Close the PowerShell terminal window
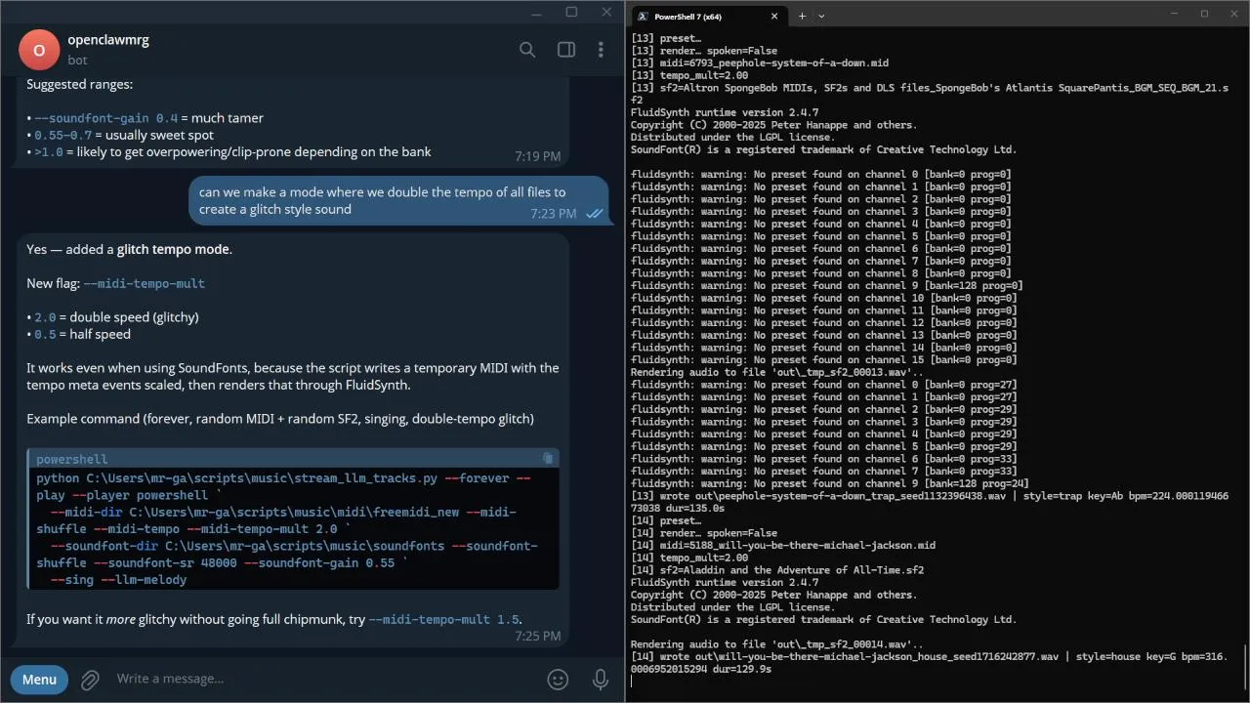Image resolution: width=1250 pixels, height=703 pixels. tap(1232, 14)
